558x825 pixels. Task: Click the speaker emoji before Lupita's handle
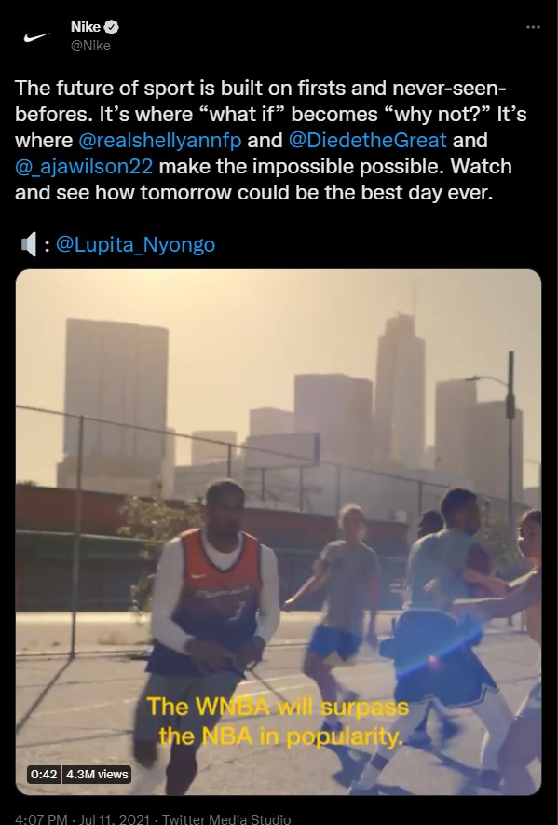pyautogui.click(x=28, y=244)
